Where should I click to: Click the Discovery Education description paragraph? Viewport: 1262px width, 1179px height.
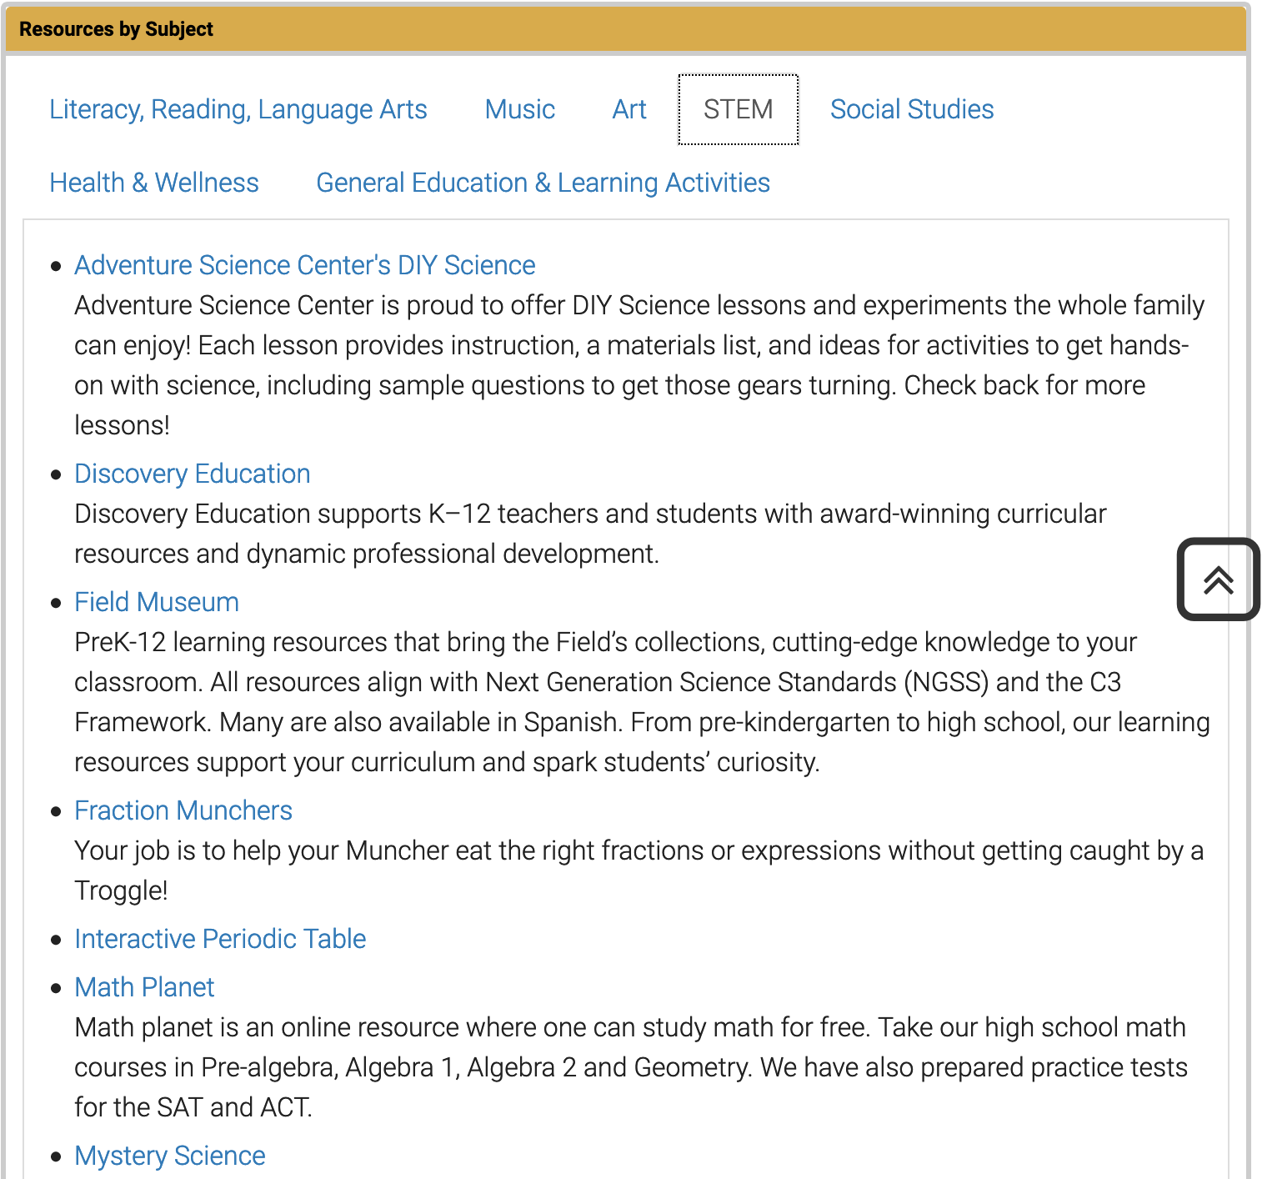(x=590, y=534)
